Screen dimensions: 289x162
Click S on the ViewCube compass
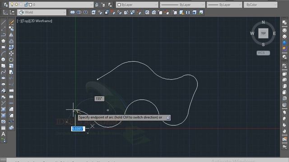click(x=263, y=45)
